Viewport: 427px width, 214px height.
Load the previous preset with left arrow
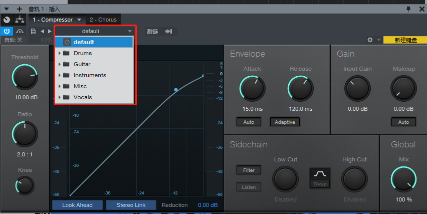43,32
